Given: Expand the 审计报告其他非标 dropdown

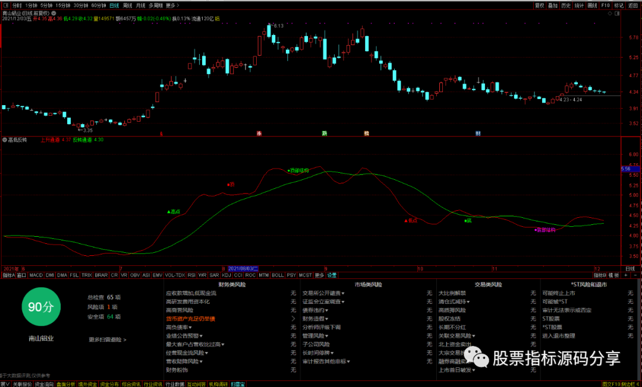Looking at the screenshot, I should tap(348, 361).
